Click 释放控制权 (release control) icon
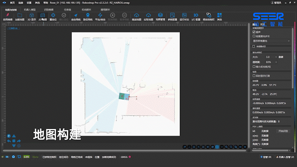297x167 pixels. [x=209, y=17]
